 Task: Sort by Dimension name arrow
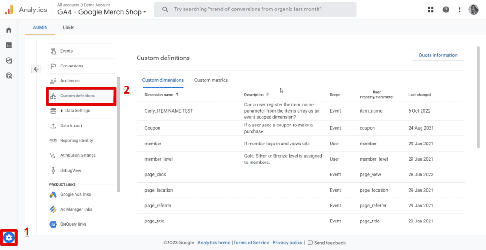coord(177,95)
